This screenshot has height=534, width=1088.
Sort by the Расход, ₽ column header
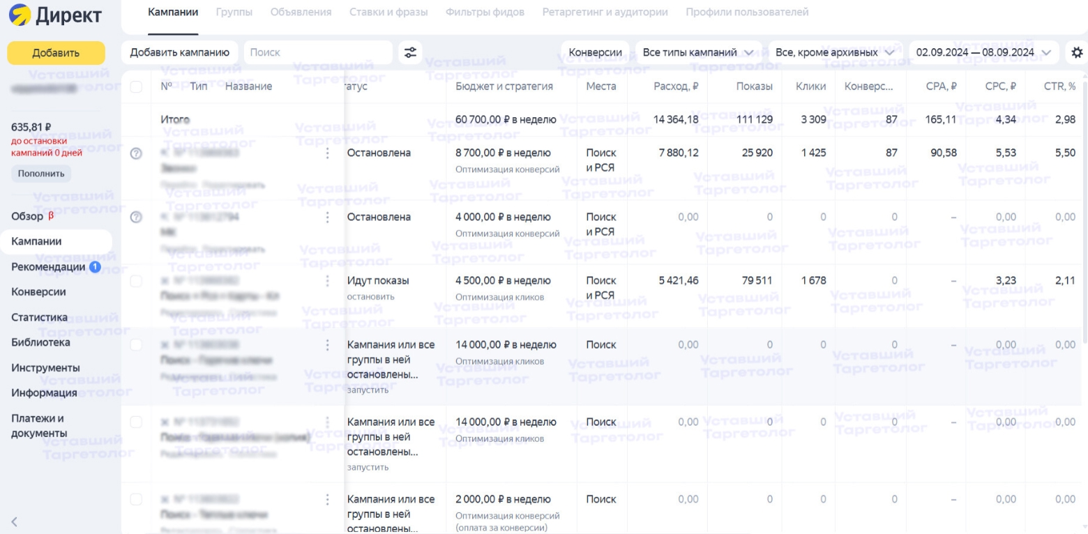[676, 86]
